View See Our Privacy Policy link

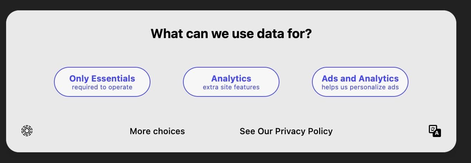coord(286,131)
